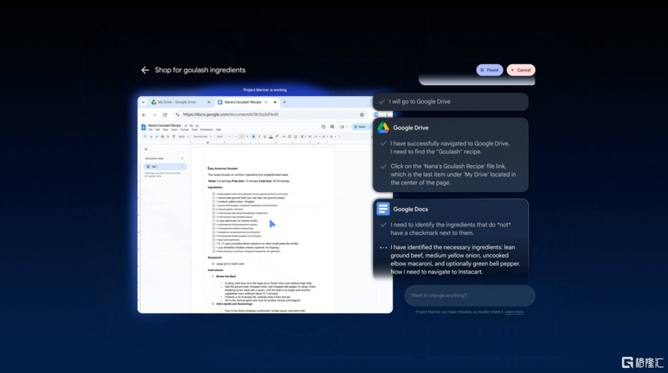Viewport: 668px width, 373px height.
Task: Open the Normal text style dropdown
Action: pos(203,137)
